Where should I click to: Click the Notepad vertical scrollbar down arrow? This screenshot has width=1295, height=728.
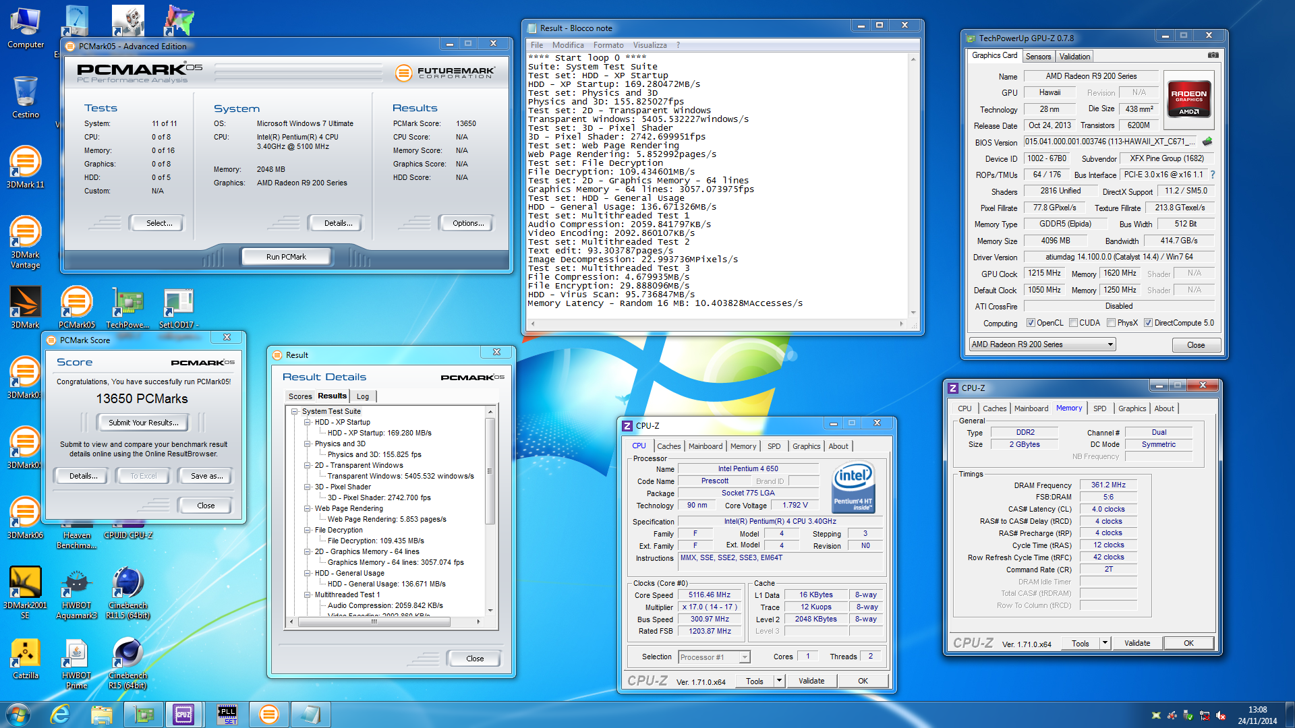click(913, 313)
